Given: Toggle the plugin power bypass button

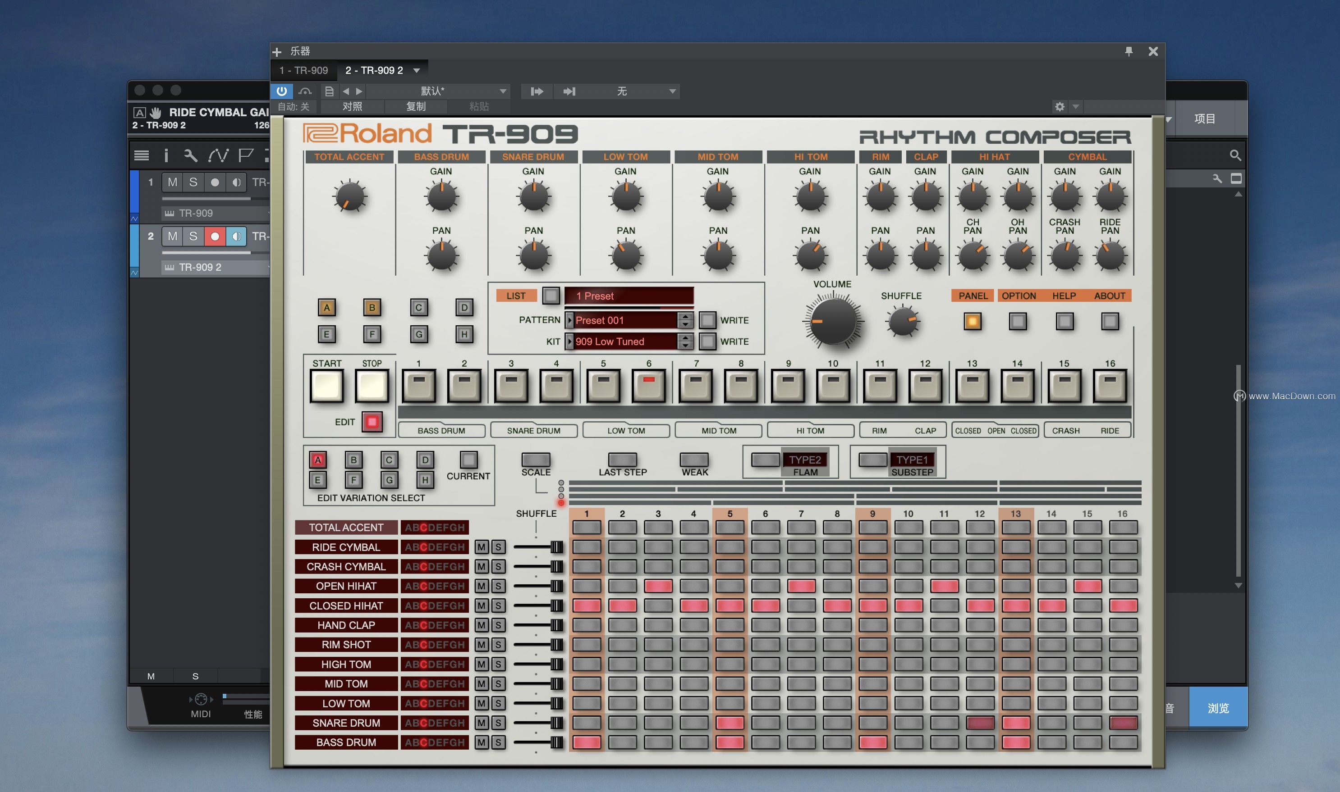Looking at the screenshot, I should [281, 91].
